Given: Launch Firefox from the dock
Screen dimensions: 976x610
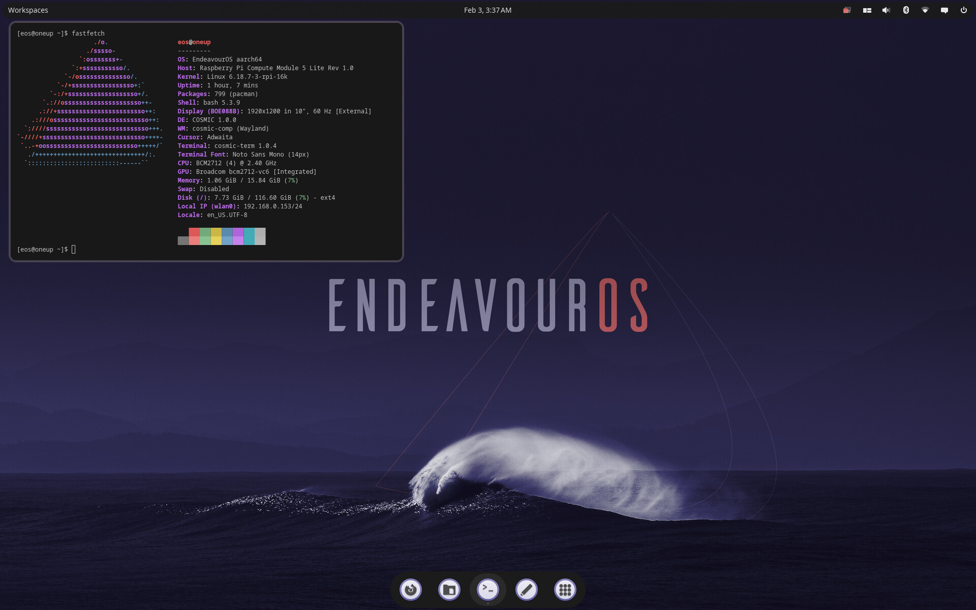Looking at the screenshot, I should 411,590.
